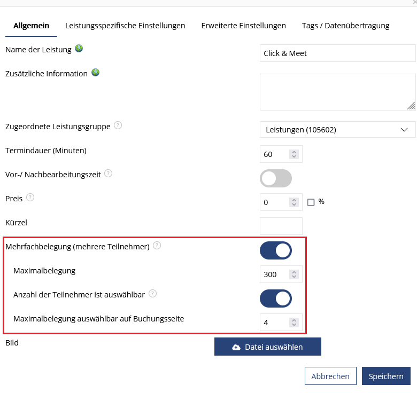The image size is (417, 393).
Task: Decrease Termindauer with the down arrow
Action: tap(294, 156)
